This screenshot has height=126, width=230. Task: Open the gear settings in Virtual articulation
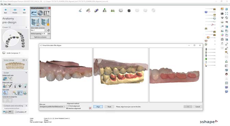40,13
